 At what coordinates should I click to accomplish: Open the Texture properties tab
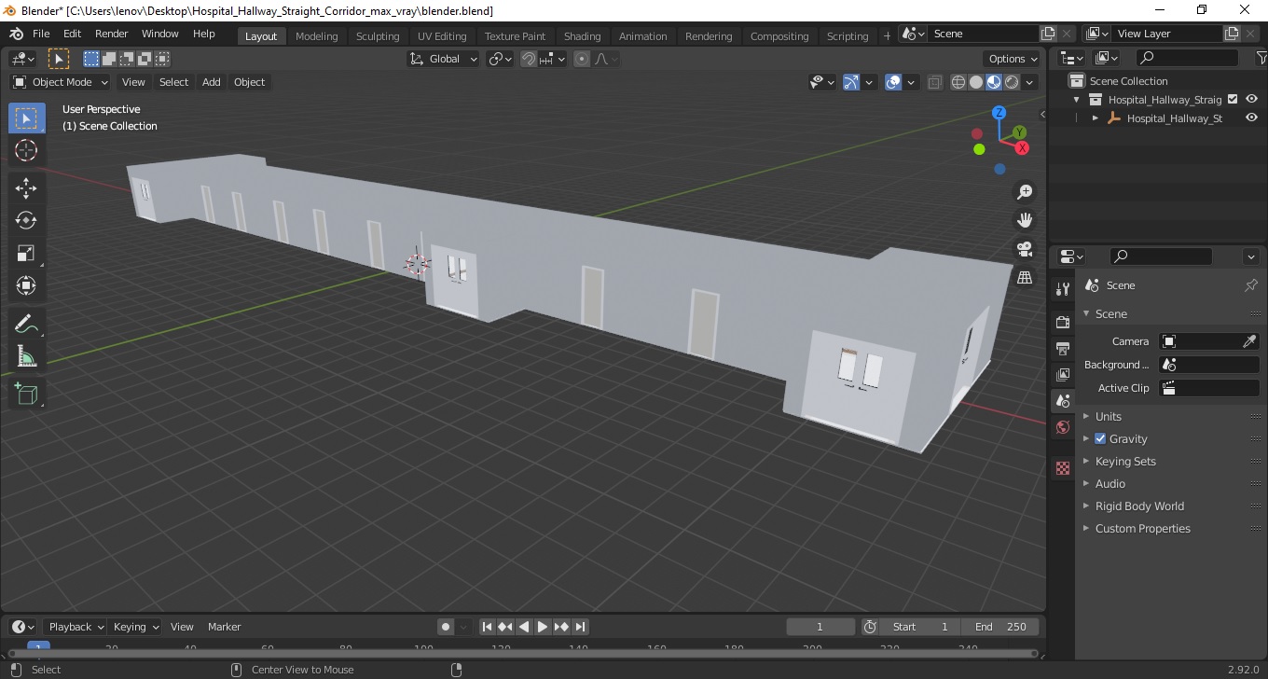point(1063,468)
